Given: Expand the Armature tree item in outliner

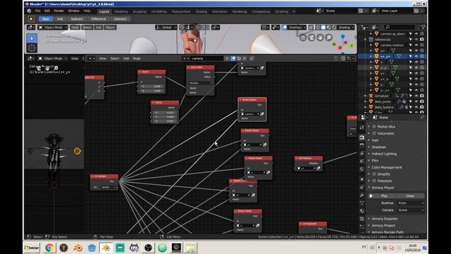Looking at the screenshot, I should (x=365, y=96).
